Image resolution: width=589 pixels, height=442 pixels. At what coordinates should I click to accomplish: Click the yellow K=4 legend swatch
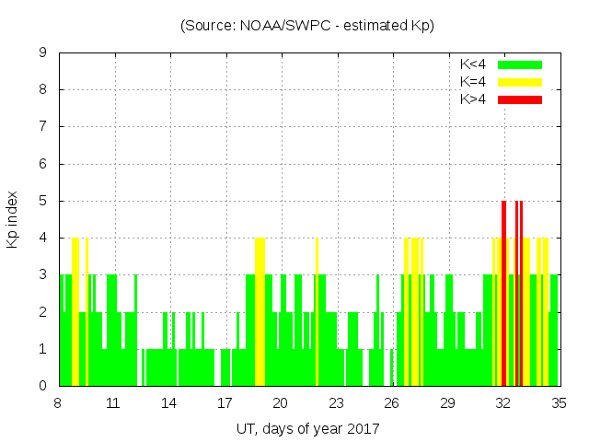tap(520, 82)
